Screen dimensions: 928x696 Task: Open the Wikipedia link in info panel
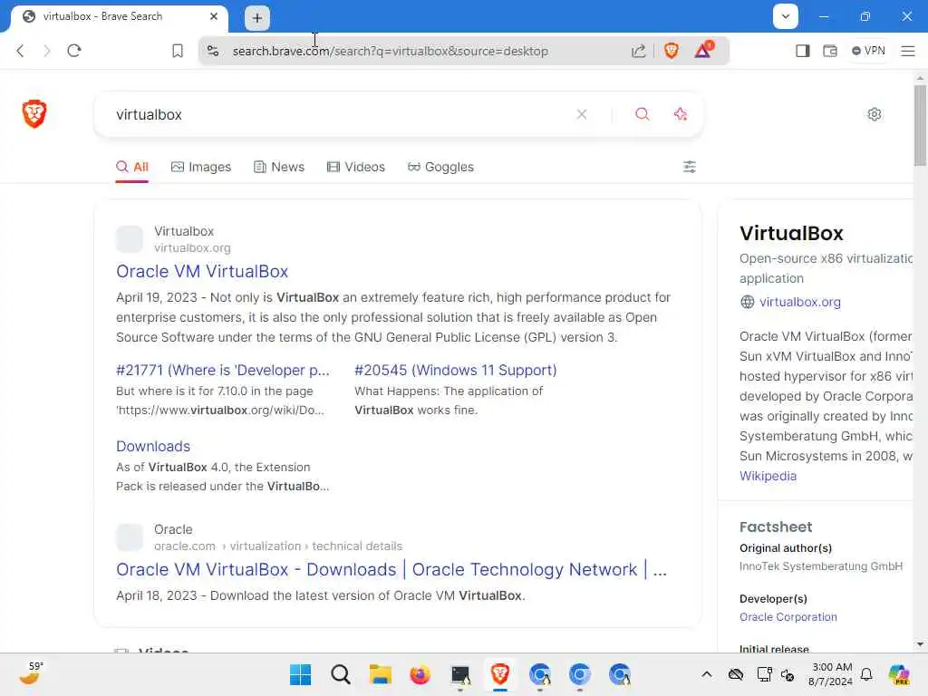click(768, 476)
